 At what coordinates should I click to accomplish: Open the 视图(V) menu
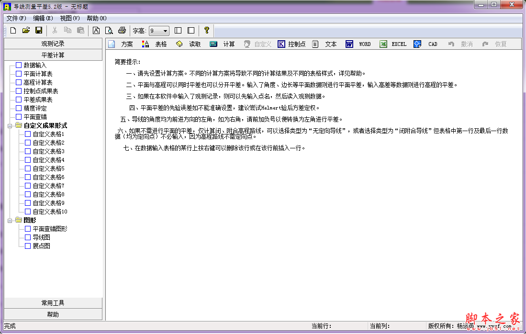pyautogui.click(x=70, y=18)
